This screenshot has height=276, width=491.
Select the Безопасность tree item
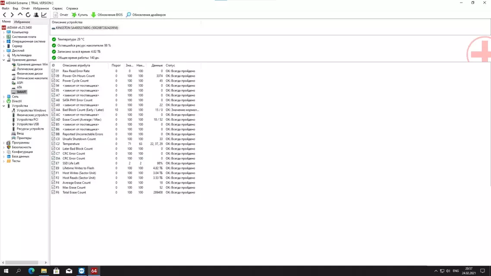coord(22,147)
